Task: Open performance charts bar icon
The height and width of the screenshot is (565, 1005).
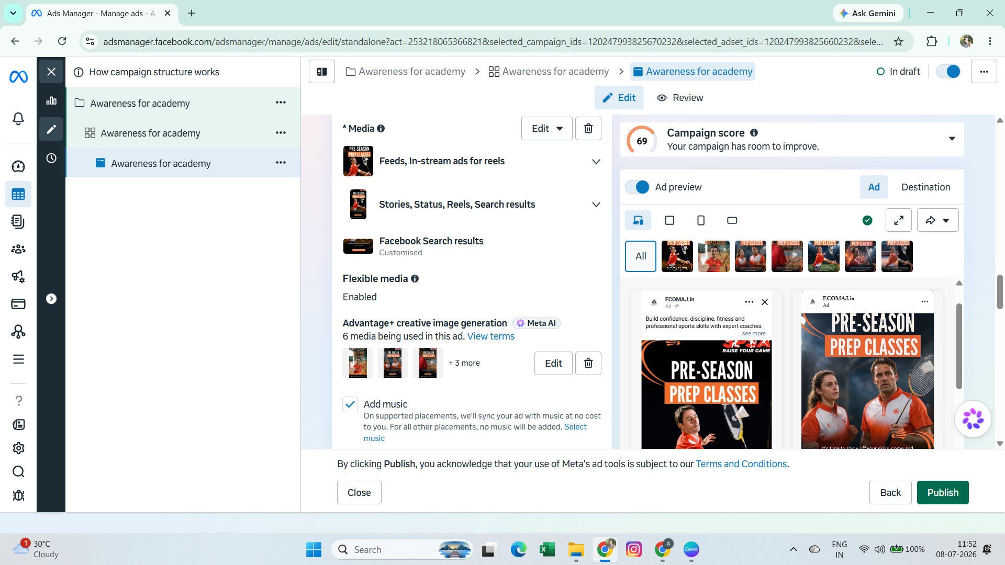Action: [51, 100]
